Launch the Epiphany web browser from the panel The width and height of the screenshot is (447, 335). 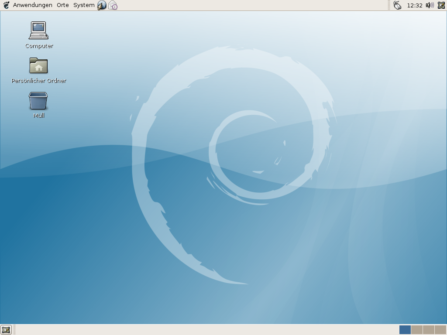(x=102, y=5)
